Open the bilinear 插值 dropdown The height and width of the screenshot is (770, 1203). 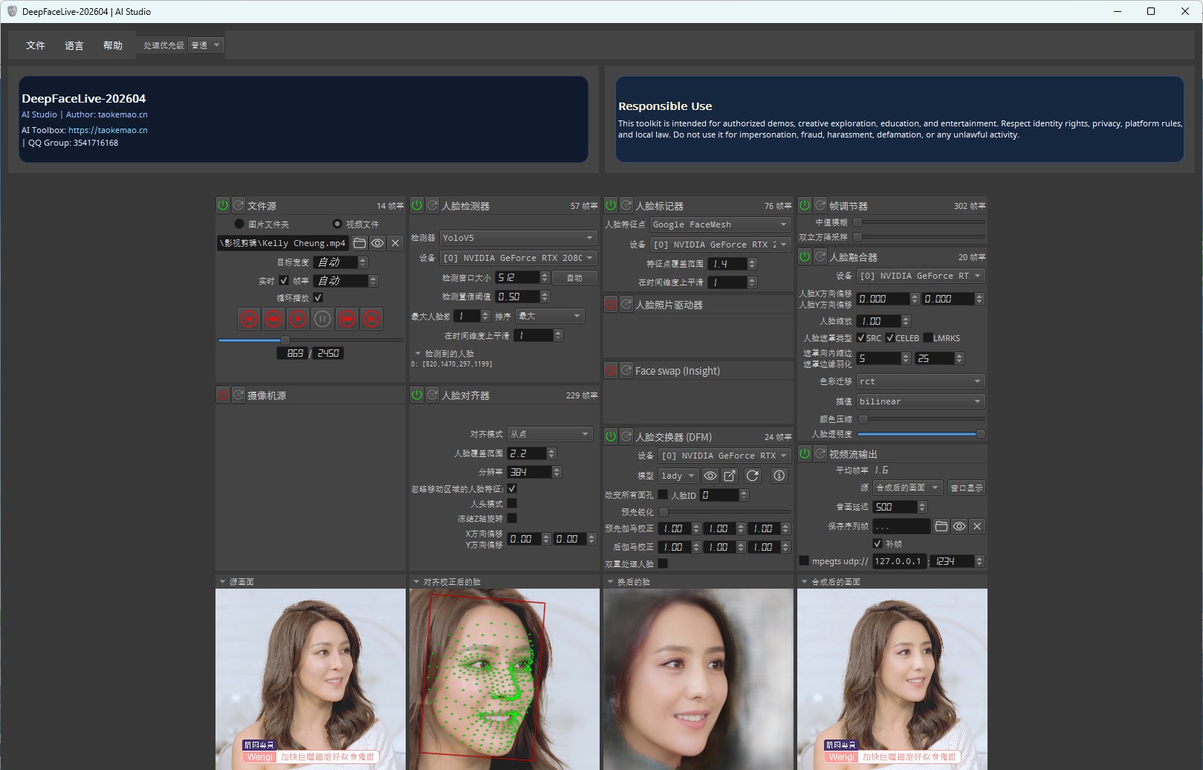[921, 401]
